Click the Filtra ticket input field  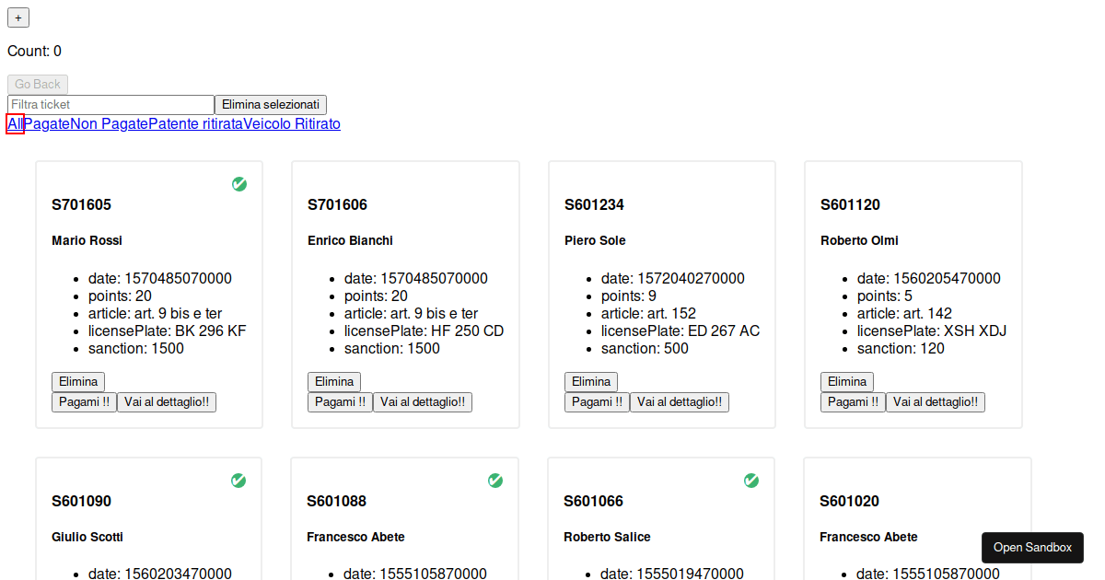click(110, 105)
